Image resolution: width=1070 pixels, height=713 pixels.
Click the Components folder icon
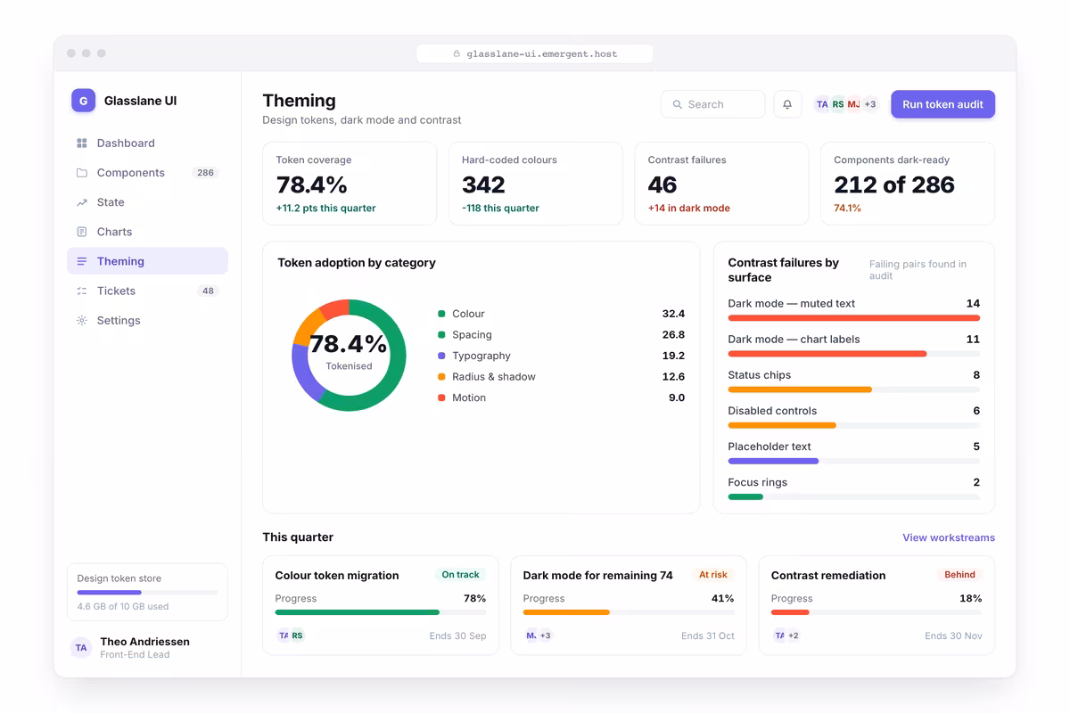82,173
